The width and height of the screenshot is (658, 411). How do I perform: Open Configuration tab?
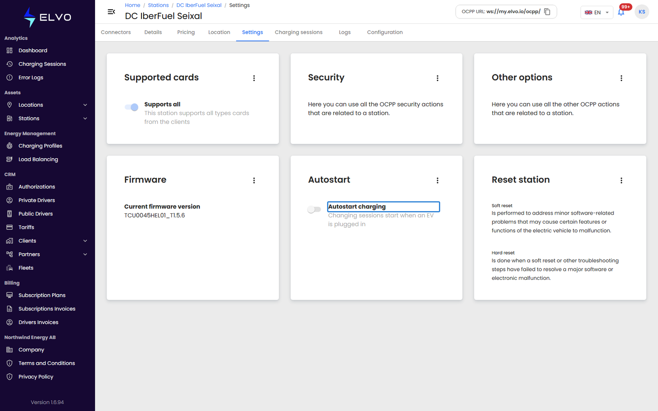385,32
